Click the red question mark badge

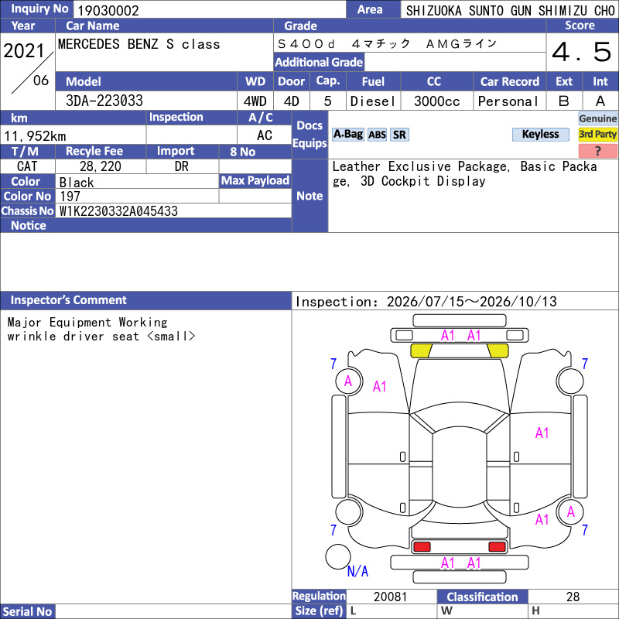pos(597,151)
